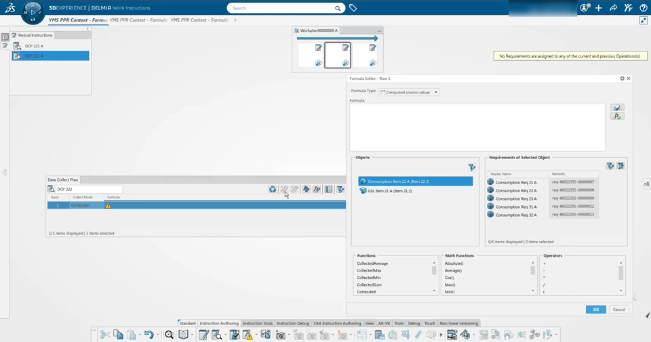Click refresh icon in Data Collect Plan toolbar
This screenshot has width=651, height=342.
tap(273, 189)
